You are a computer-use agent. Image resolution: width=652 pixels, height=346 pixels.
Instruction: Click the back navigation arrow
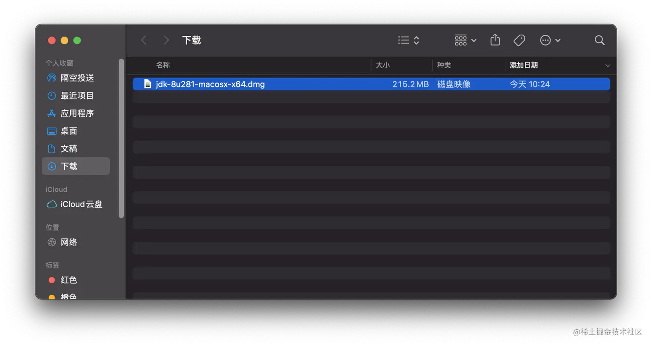tap(144, 41)
